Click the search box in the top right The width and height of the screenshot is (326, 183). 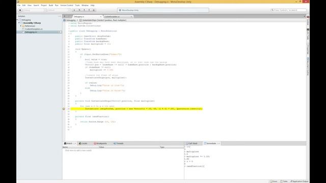[x=289, y=10]
